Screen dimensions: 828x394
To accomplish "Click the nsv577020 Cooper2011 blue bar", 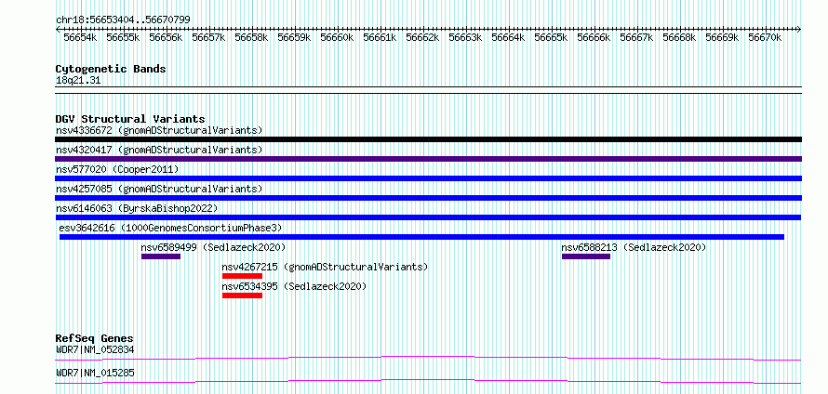I will pyautogui.click(x=428, y=178).
